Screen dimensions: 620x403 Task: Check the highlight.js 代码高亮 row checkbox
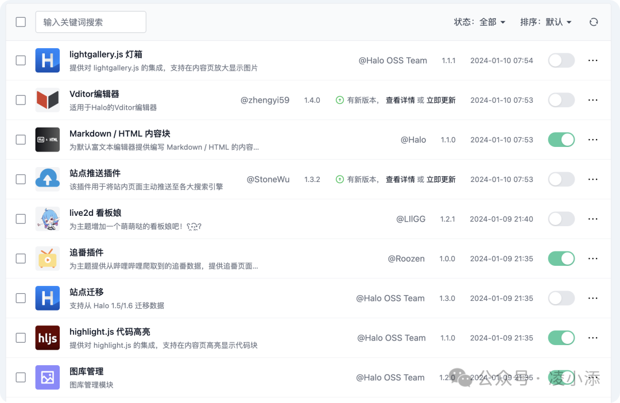pos(21,338)
